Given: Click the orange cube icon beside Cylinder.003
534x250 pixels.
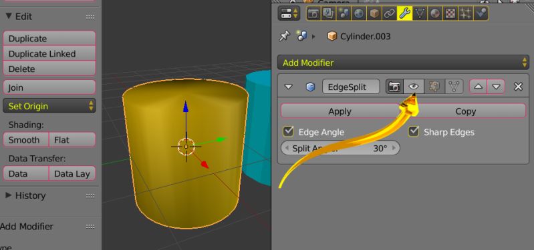Looking at the screenshot, I should pyautogui.click(x=332, y=36).
